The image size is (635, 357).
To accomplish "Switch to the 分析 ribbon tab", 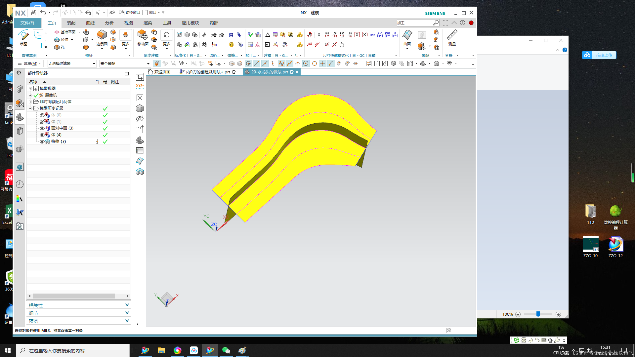I will [109, 23].
